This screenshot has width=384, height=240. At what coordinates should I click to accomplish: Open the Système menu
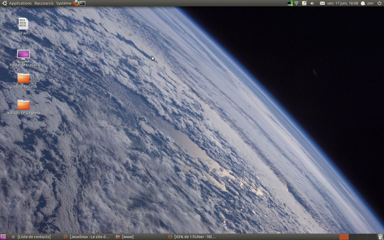63,3
